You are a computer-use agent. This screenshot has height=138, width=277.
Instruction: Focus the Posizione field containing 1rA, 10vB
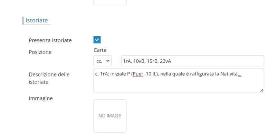pos(192,61)
